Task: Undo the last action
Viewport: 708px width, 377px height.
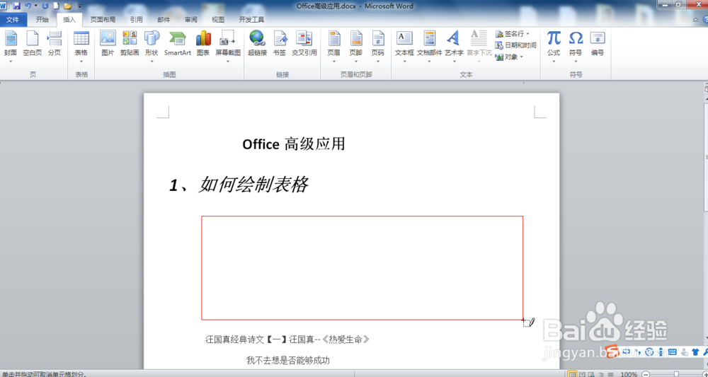Action: (x=28, y=6)
